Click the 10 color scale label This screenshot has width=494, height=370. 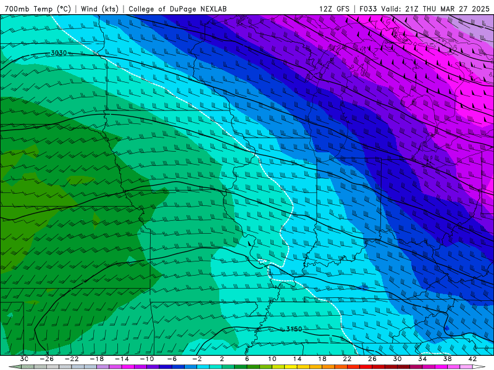[x=272, y=359]
